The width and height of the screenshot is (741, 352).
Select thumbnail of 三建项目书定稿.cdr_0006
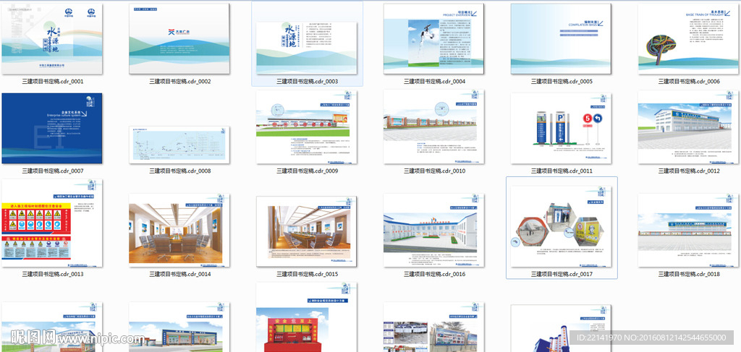click(x=688, y=39)
